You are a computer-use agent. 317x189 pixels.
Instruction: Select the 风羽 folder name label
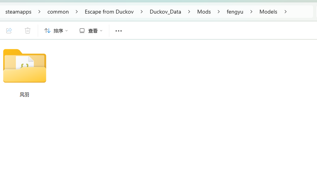25,95
